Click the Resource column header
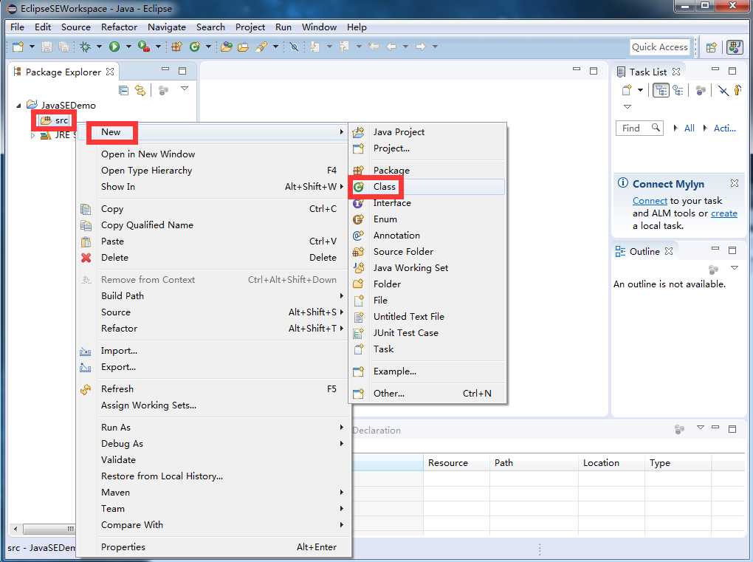The height and width of the screenshot is (562, 753). point(456,463)
